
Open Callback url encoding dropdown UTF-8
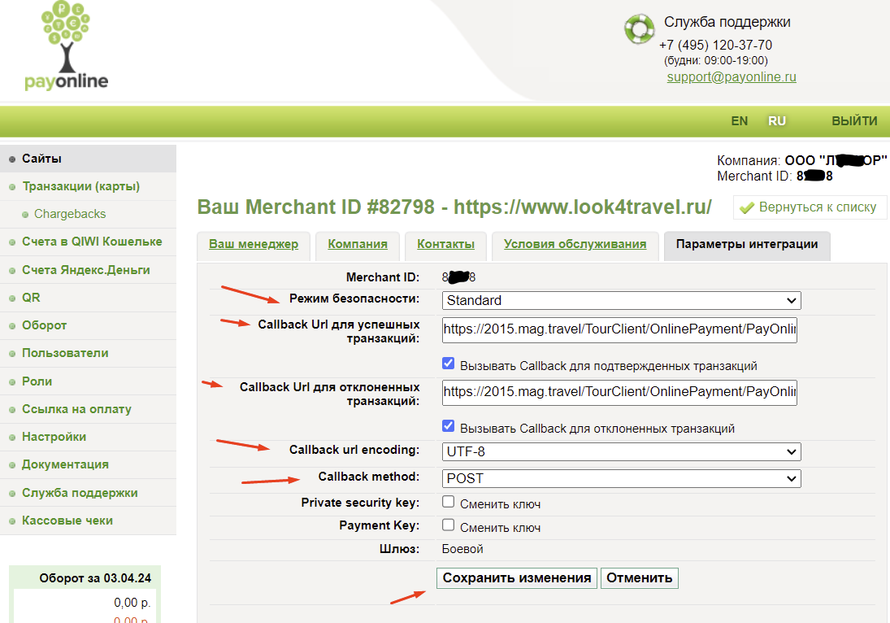coord(622,451)
